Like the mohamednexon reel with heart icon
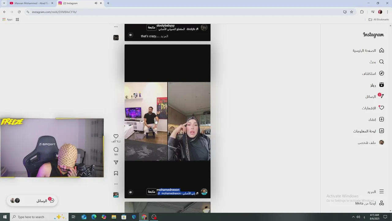The width and height of the screenshot is (392, 221). coord(116,136)
